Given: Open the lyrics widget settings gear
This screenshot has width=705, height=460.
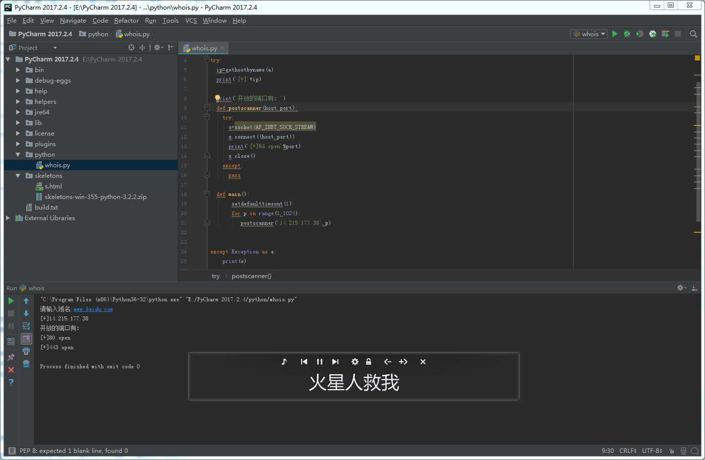Looking at the screenshot, I should [355, 362].
